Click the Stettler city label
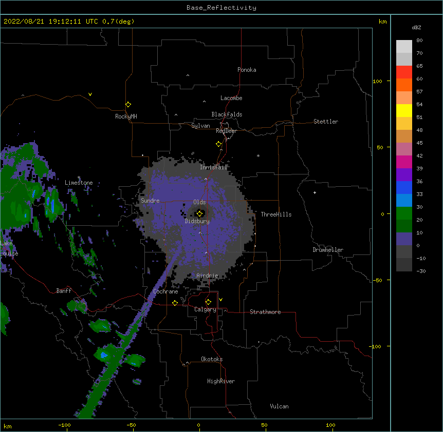 (326, 122)
